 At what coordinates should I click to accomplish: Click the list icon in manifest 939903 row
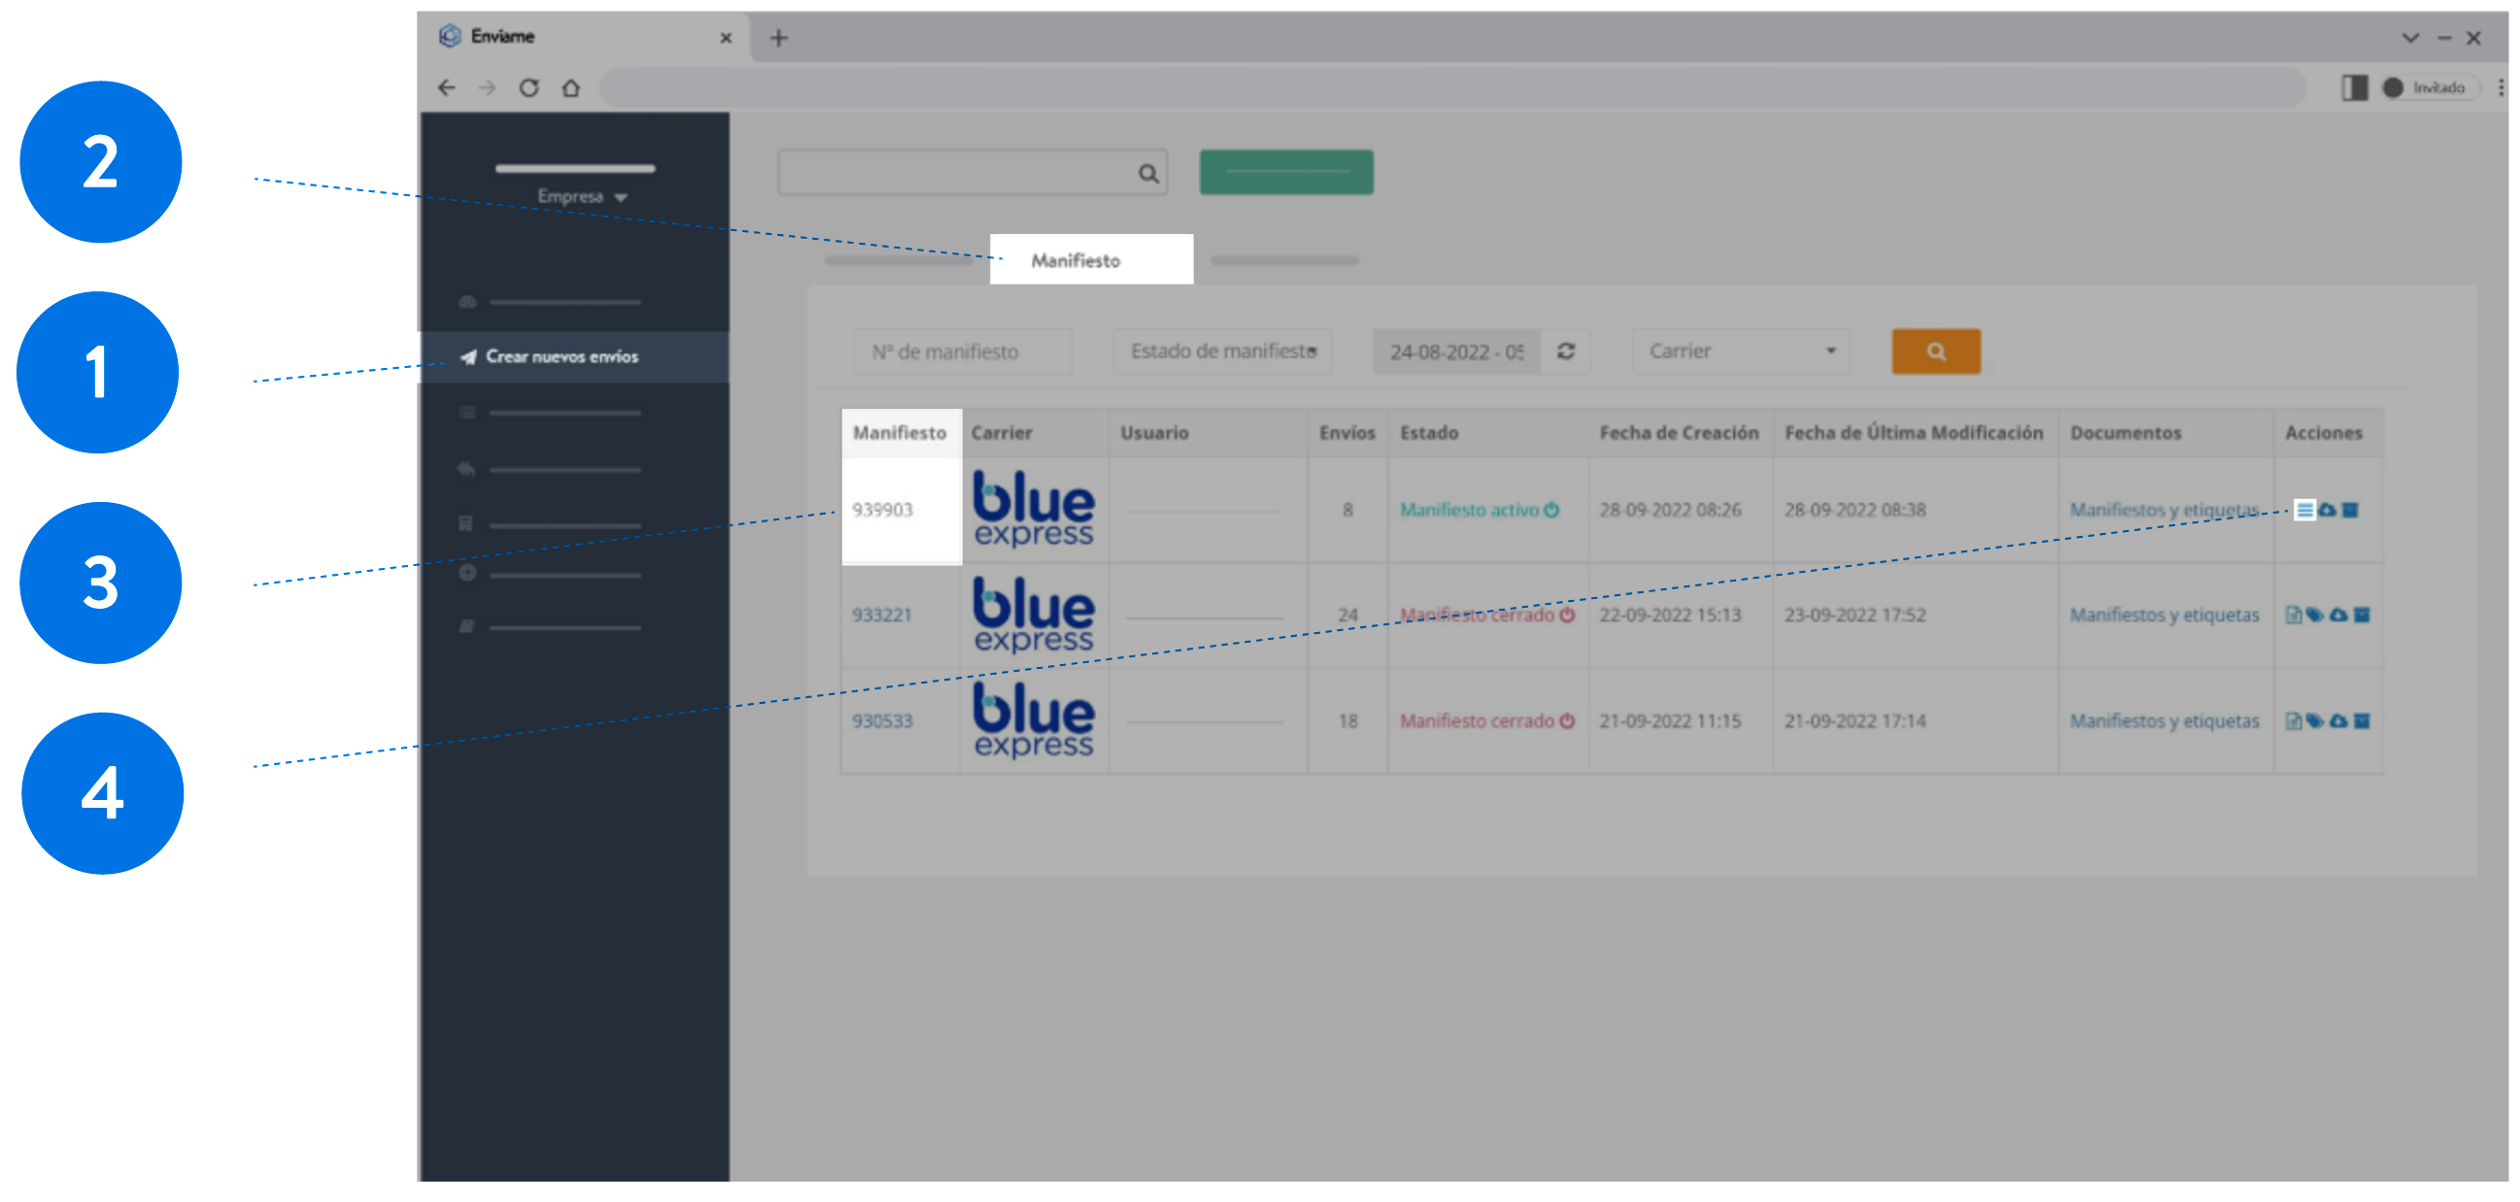tap(2303, 511)
